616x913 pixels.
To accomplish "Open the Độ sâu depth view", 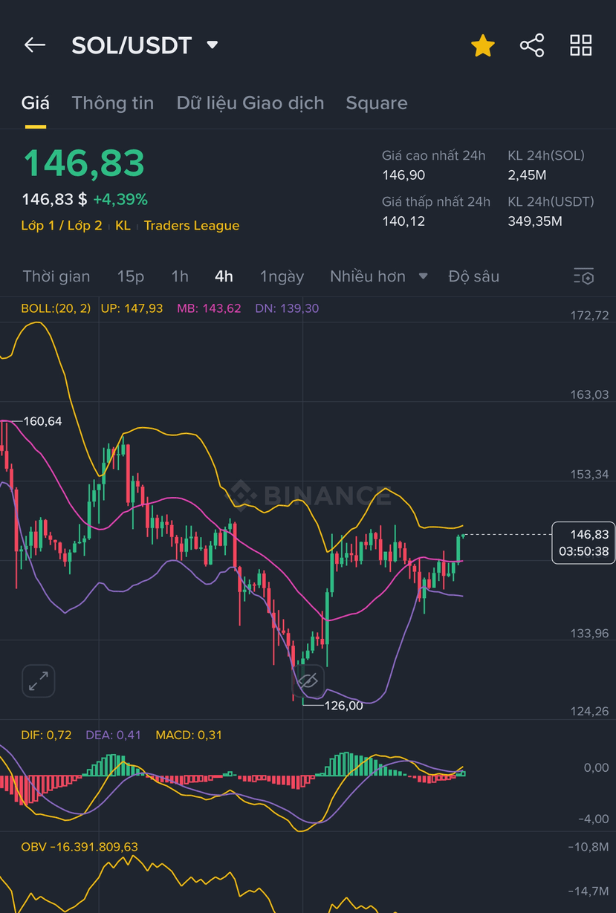I will pos(474,276).
